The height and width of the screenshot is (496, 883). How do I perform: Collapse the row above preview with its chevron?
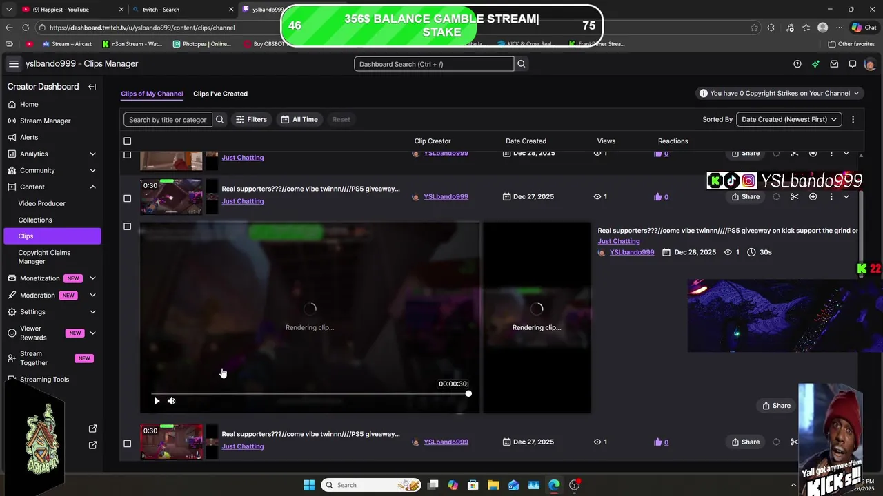tap(846, 197)
